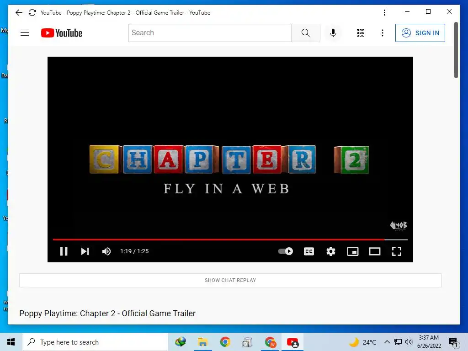Image resolution: width=468 pixels, height=351 pixels.
Task: Open the globe download manager taskbar icon
Action: [x=180, y=342]
